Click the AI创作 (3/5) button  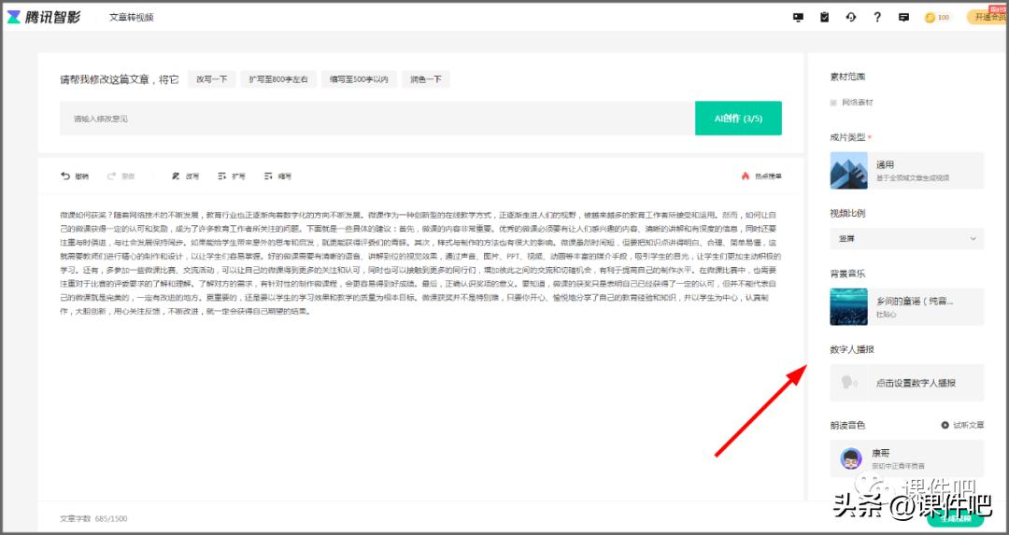pos(738,119)
